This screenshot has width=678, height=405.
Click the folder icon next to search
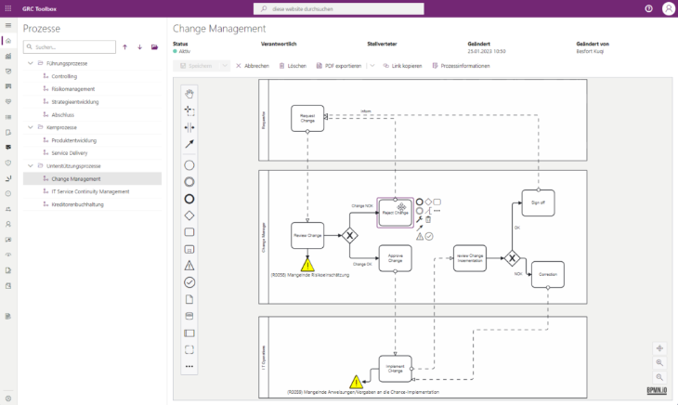tap(154, 47)
